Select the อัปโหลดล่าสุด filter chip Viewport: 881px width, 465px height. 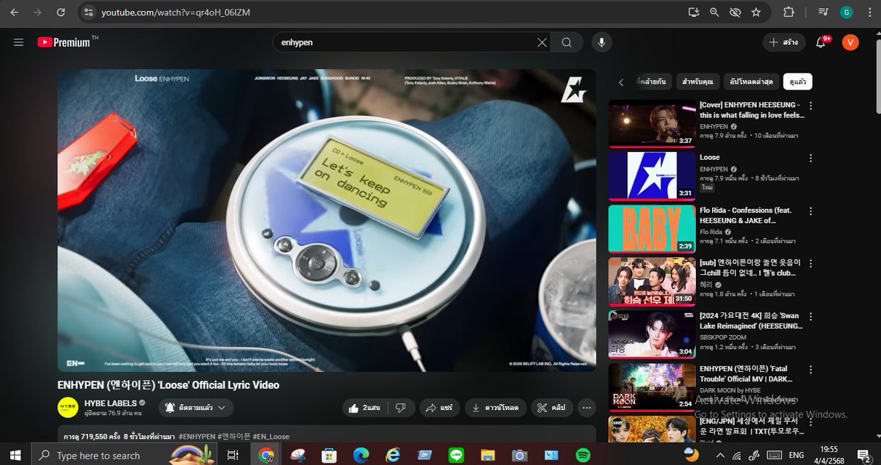tap(750, 81)
